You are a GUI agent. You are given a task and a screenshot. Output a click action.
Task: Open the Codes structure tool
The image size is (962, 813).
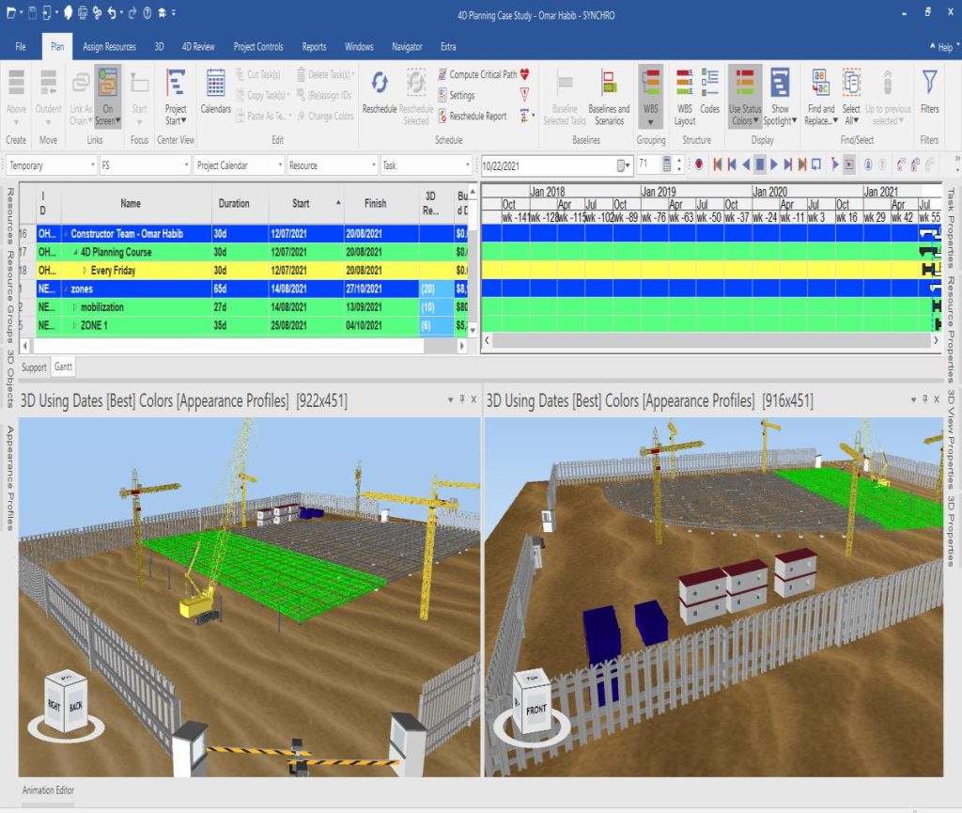pos(710,92)
